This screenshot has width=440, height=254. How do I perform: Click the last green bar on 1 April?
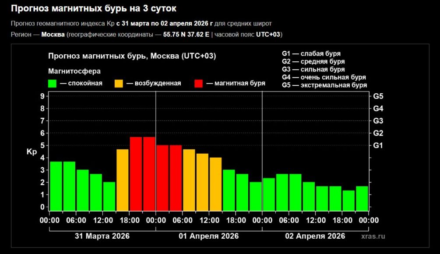pyautogui.click(x=255, y=196)
